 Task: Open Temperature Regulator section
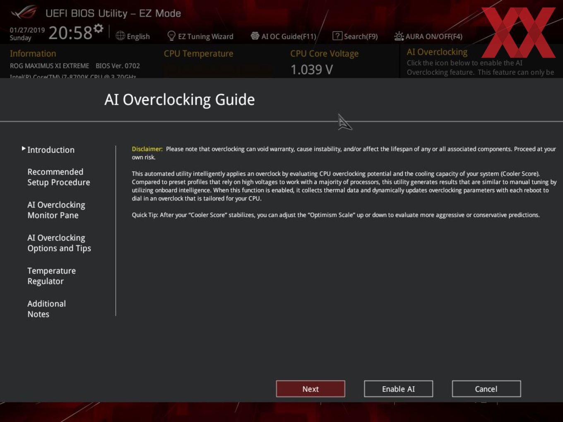point(51,276)
